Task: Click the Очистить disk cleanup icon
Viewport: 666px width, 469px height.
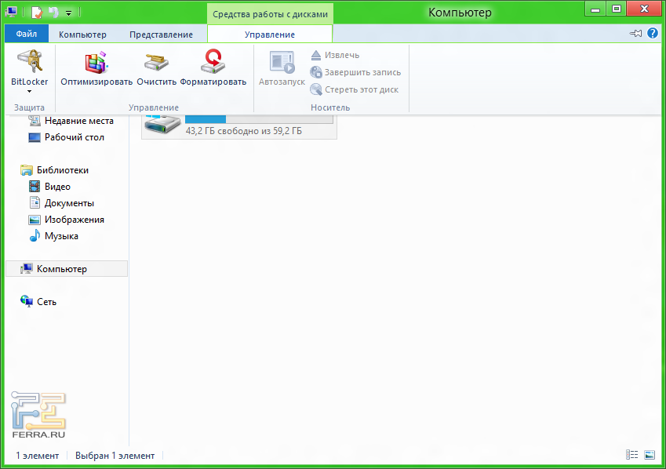Action: click(156, 62)
